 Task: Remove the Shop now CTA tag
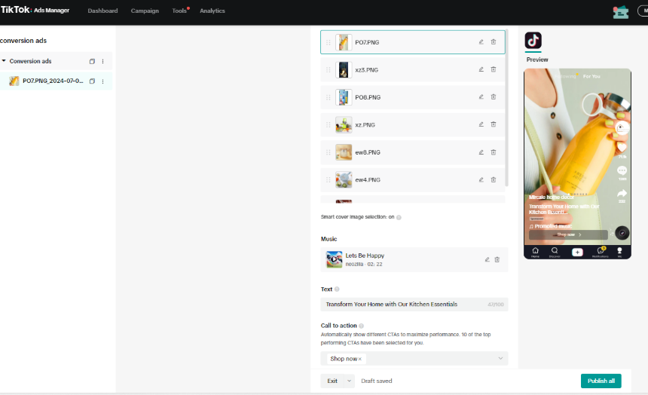tap(360, 359)
